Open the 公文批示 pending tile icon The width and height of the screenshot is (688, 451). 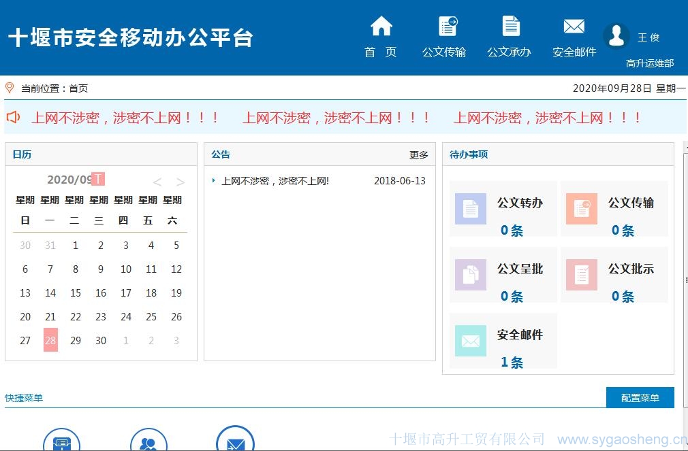point(581,275)
